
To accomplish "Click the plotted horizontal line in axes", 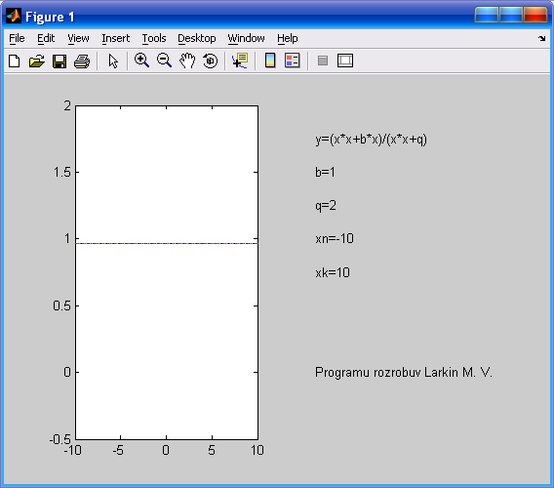I will coord(167,243).
